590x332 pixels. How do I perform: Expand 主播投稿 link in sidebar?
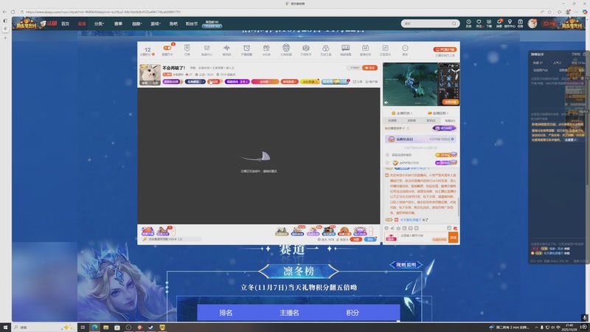[402, 113]
